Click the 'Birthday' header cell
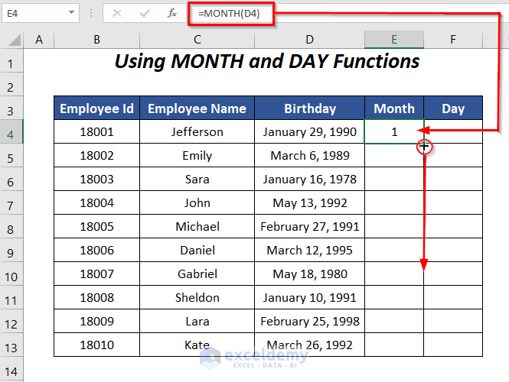Screen dimensions: 509x382 point(310,108)
